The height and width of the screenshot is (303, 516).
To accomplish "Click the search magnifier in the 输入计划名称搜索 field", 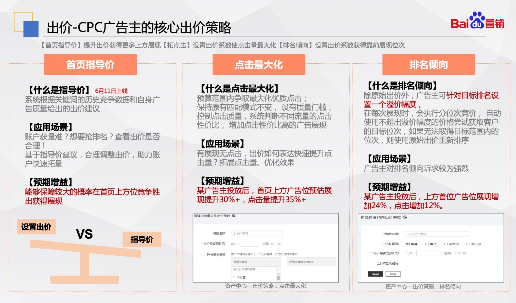I will pos(277,269).
